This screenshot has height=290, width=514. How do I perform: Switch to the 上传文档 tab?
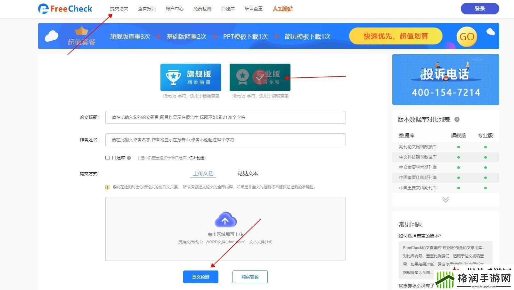pyautogui.click(x=203, y=173)
